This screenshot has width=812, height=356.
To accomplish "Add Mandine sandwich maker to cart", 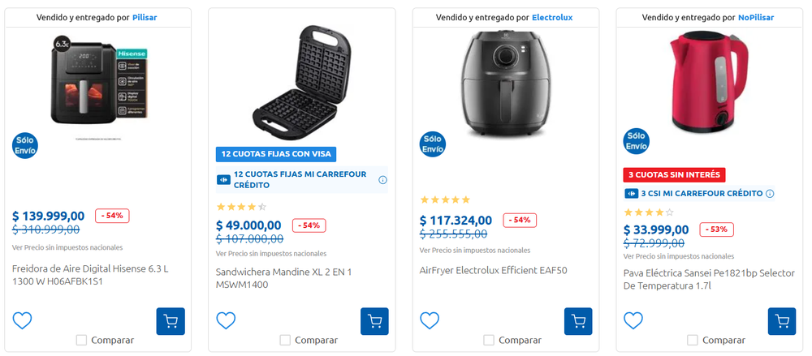I will pos(374,321).
